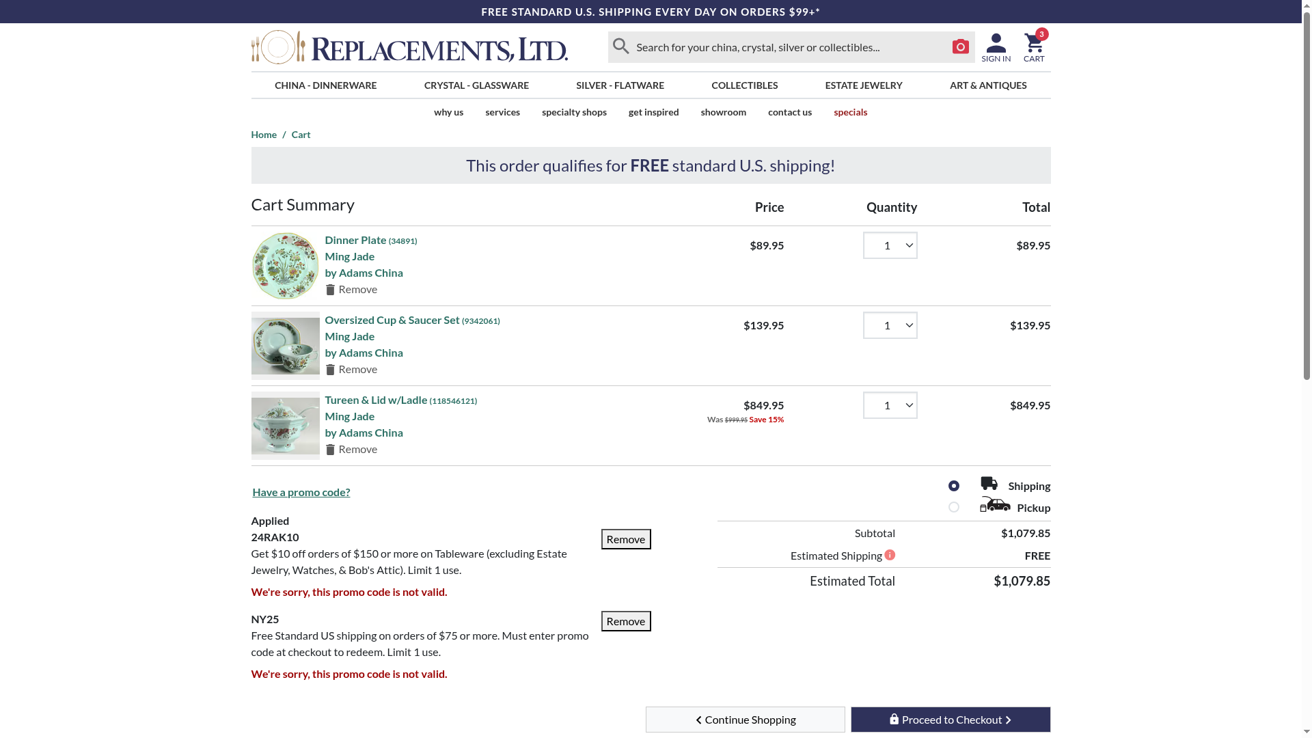Open quantity dropdown for Tureen & Lid w/Ladle
The width and height of the screenshot is (1312, 738).
890,405
